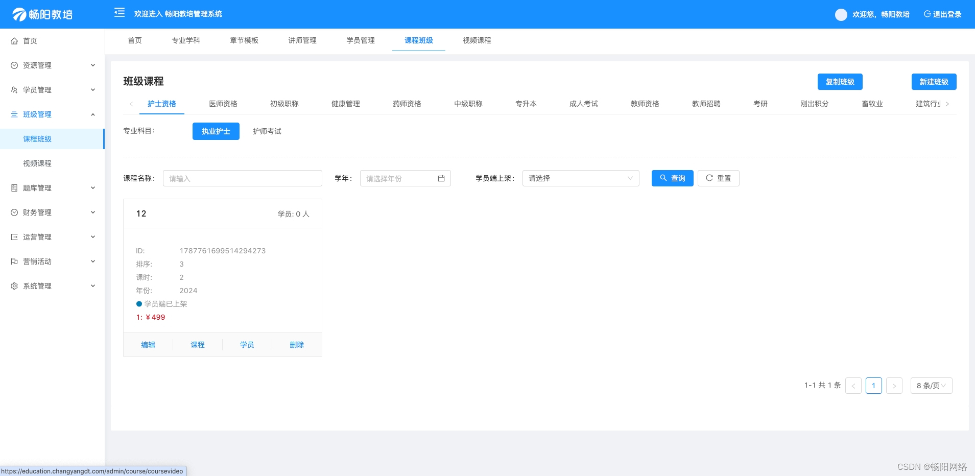Click the 新建班级 button

click(x=934, y=82)
